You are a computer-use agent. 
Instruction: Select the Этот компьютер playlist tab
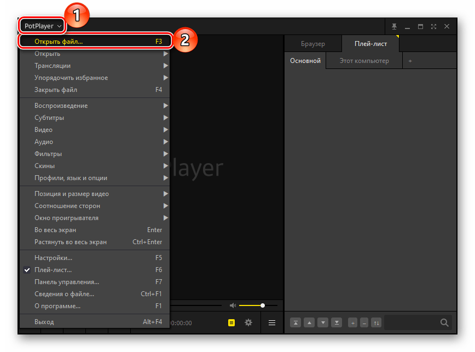(x=364, y=61)
